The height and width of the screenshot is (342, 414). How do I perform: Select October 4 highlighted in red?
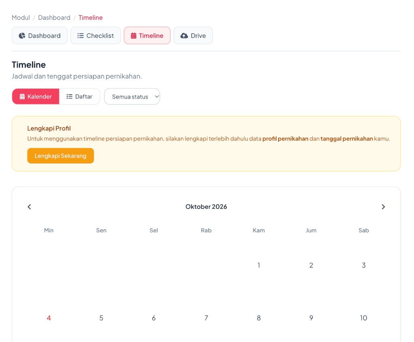[49, 318]
